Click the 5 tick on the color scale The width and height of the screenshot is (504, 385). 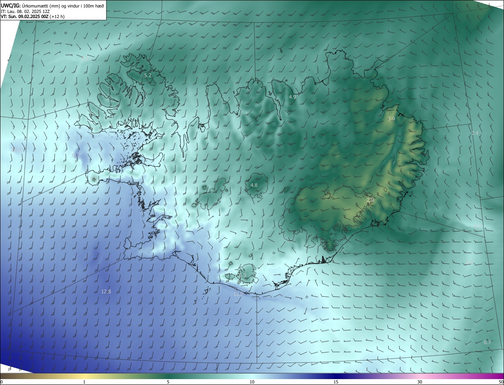[168, 382]
